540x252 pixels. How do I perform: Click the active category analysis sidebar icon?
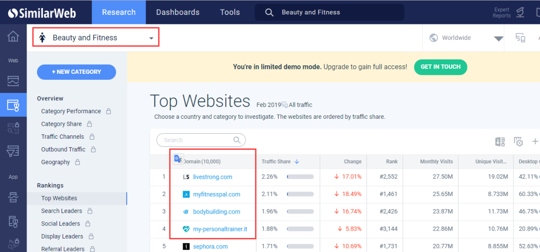pyautogui.click(x=13, y=105)
